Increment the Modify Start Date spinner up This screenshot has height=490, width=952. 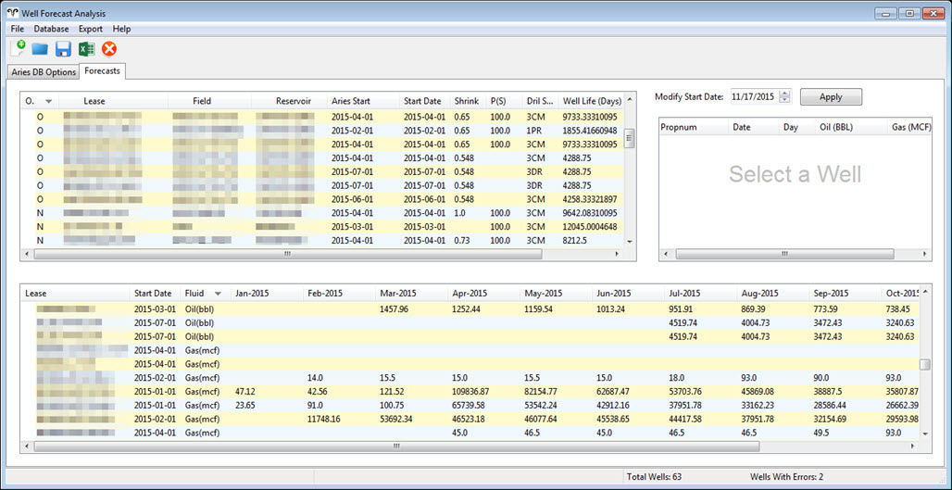click(x=785, y=93)
